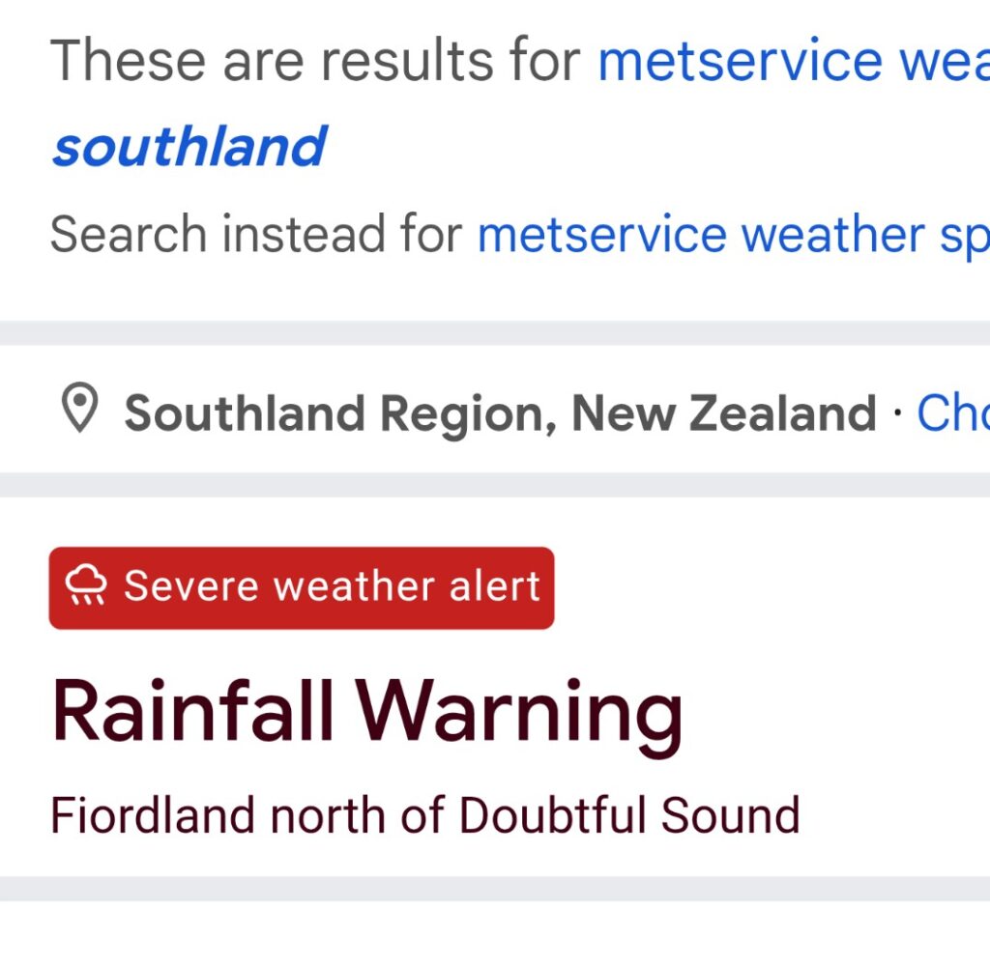Click the gray divider below the Rainfall Warning card

(495, 888)
